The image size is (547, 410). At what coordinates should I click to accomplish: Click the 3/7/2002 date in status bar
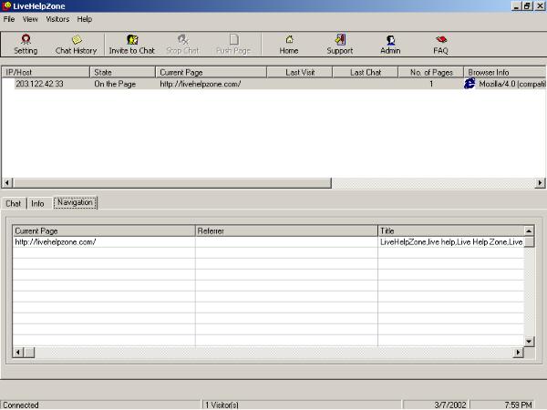(x=450, y=405)
